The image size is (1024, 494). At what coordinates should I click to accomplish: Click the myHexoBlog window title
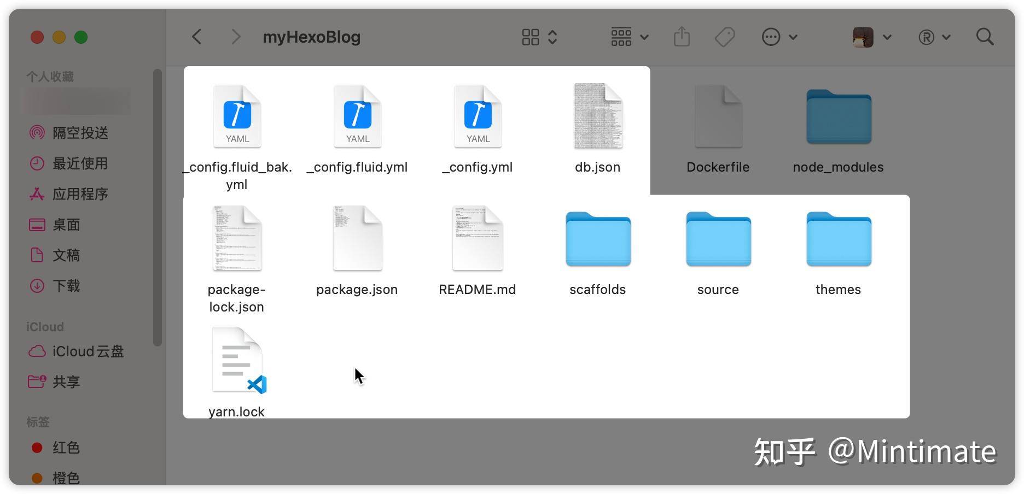tap(312, 37)
